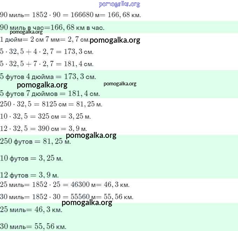238x231 pixels.
Task: Click the line 1852 · 25 = 46300 м
Action: [x=65, y=184]
